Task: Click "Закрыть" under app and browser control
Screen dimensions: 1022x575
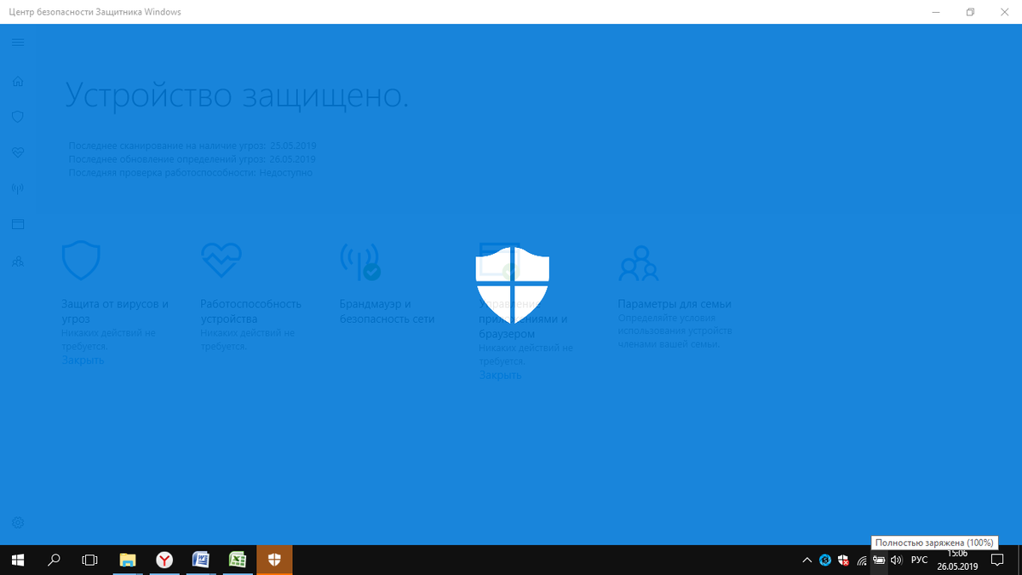Action: [500, 375]
